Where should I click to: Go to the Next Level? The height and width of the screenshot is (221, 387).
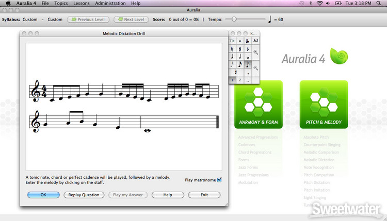coord(130,20)
